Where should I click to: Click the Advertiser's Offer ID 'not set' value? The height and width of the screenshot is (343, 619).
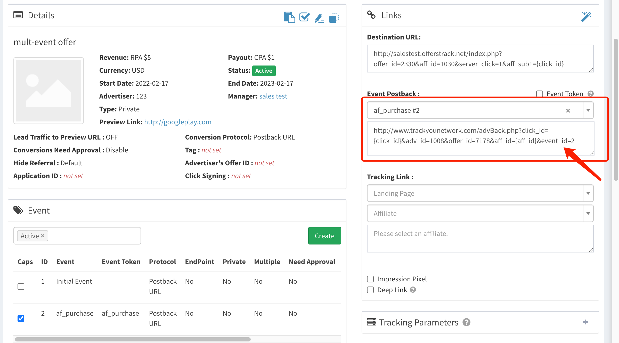coord(264,163)
